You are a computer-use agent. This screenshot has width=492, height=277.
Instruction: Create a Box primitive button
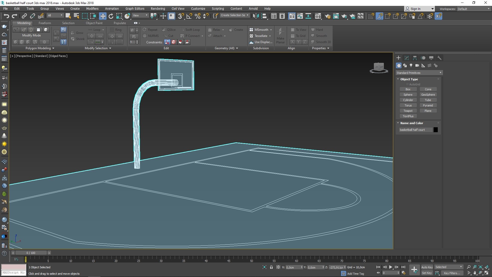click(x=408, y=89)
